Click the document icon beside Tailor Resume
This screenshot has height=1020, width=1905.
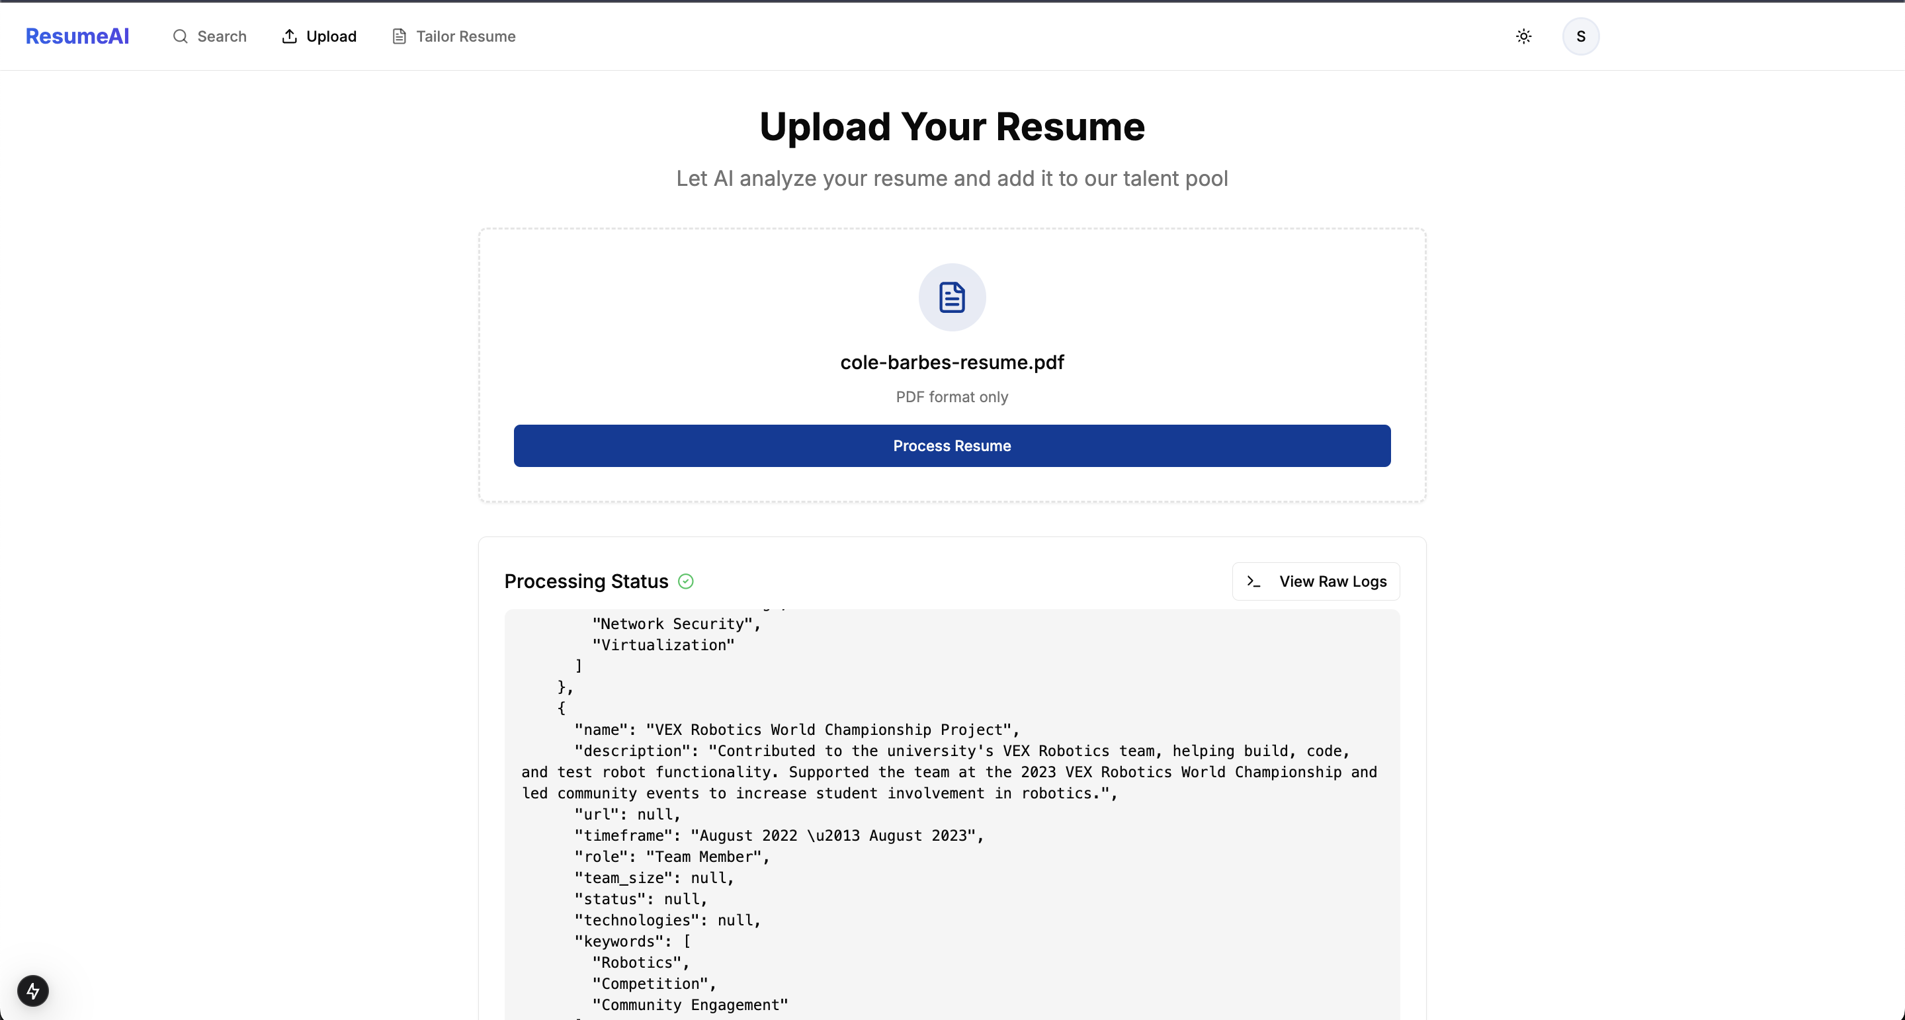tap(399, 36)
